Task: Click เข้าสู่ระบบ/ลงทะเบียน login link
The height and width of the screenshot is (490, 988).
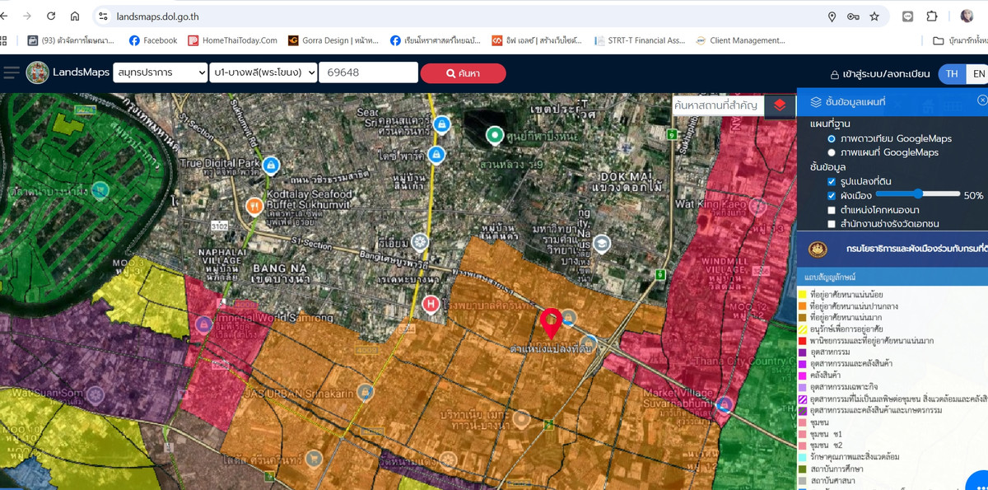Action: (879, 74)
